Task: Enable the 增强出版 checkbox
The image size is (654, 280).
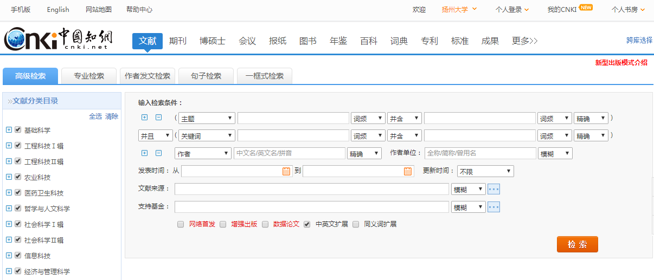Action: point(223,224)
